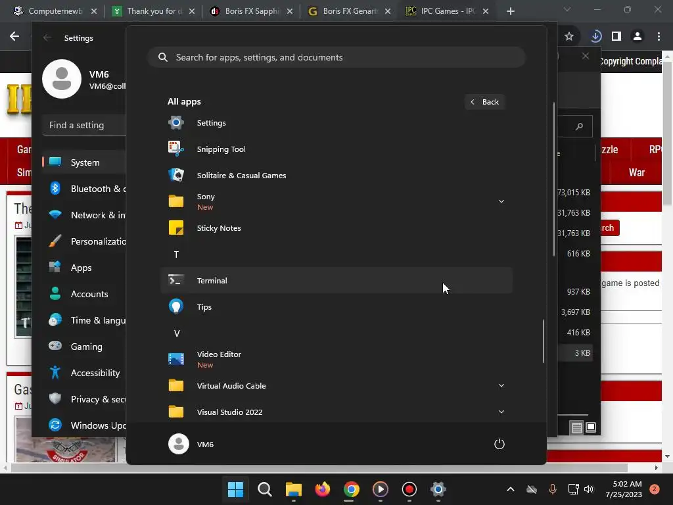Click the All apps list scrollbar
The width and height of the screenshot is (673, 505).
click(x=544, y=341)
